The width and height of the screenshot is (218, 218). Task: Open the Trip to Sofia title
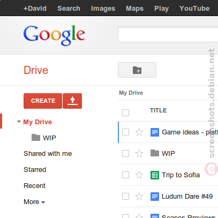pyautogui.click(x=181, y=175)
